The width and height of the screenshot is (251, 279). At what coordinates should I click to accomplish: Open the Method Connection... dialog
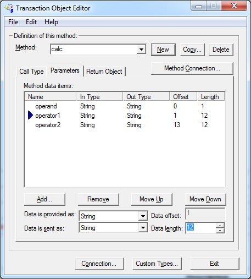[x=192, y=68]
